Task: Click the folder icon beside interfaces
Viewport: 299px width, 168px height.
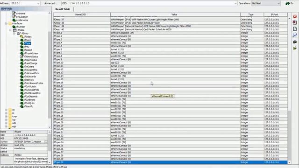Action: 10,23
